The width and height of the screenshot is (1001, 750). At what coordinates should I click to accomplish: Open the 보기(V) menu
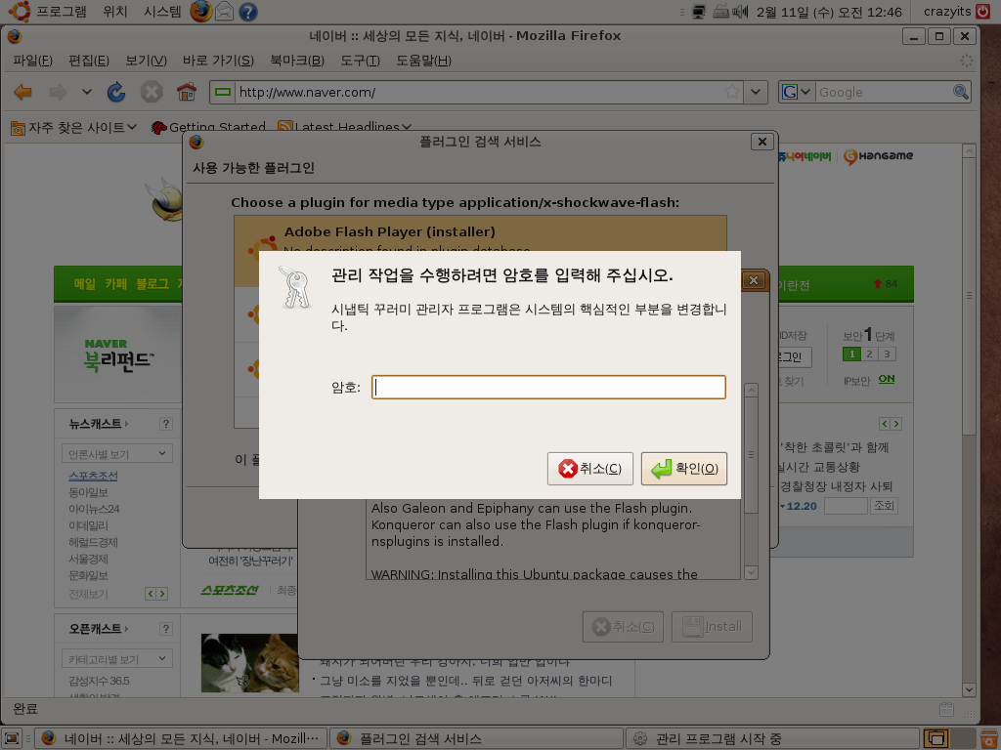click(146, 61)
